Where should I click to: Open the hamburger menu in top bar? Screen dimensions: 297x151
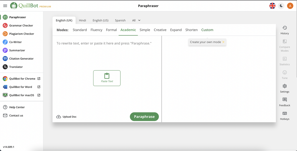click(x=5, y=6)
